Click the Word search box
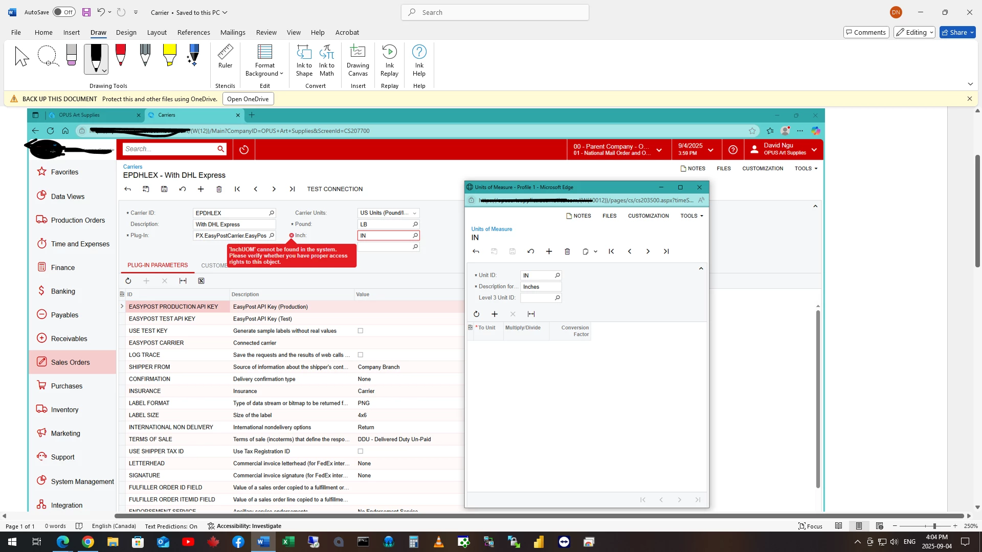 click(x=495, y=12)
